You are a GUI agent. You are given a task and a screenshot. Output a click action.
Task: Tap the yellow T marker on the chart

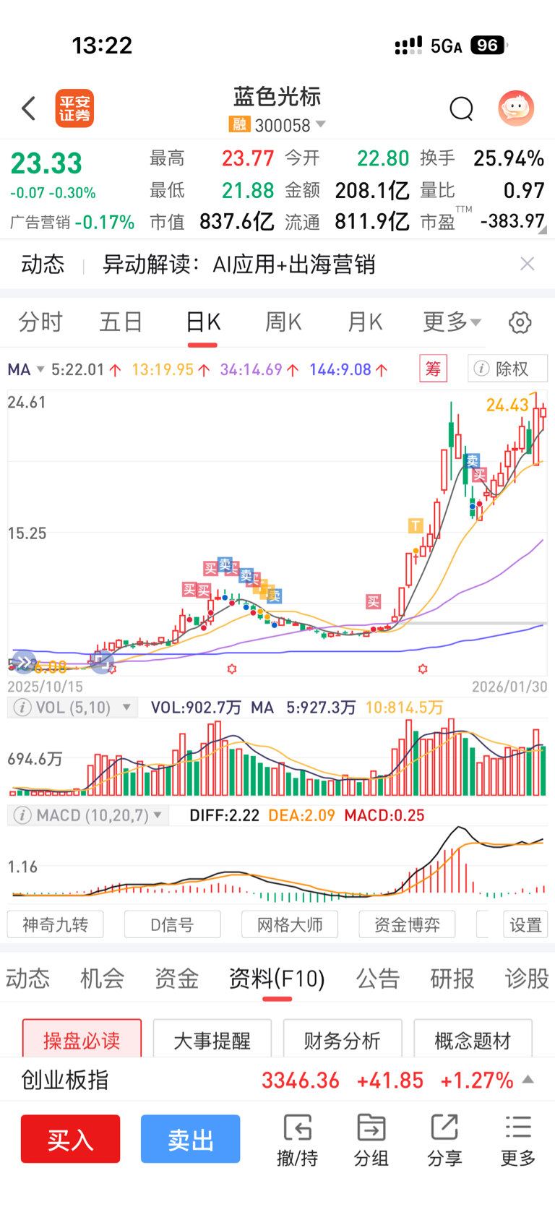coord(416,525)
